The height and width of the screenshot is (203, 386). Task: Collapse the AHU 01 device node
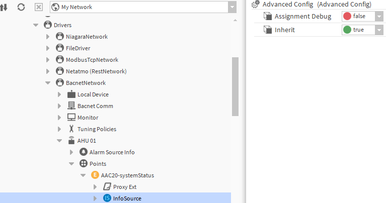59,141
